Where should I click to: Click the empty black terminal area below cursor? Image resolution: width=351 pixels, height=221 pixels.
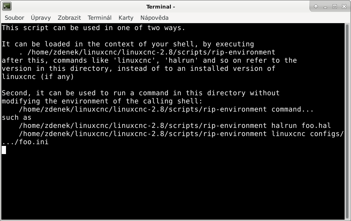[173, 186]
